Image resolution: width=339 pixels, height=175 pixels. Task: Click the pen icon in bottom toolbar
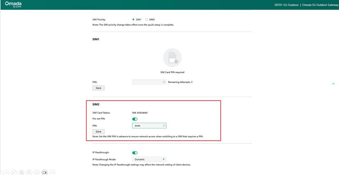click(x=14, y=173)
